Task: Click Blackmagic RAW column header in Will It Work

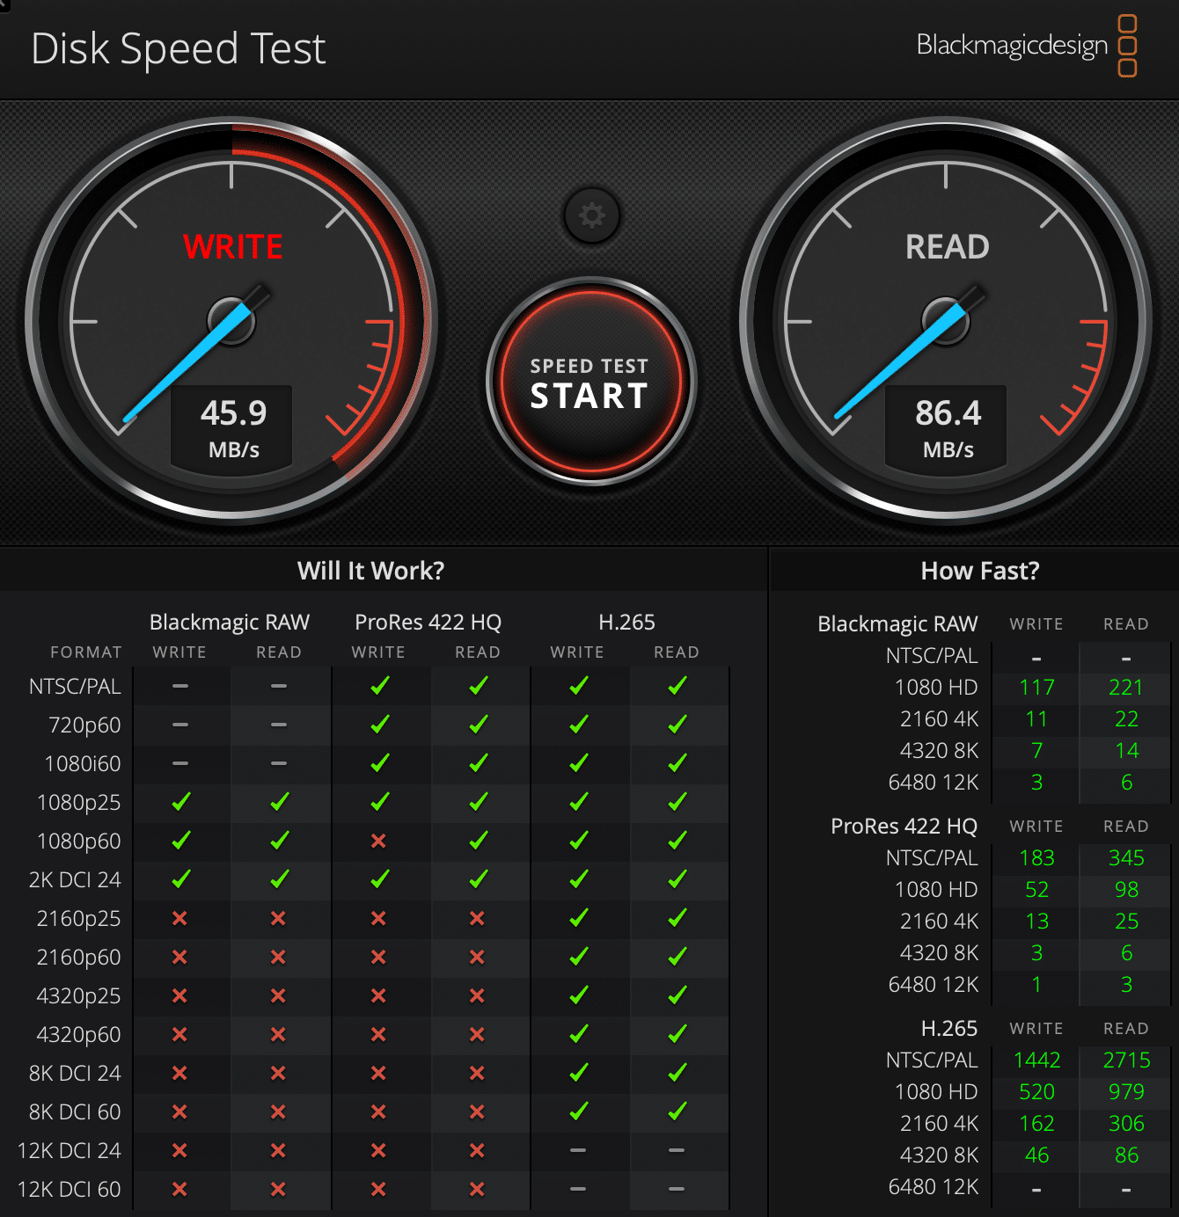Action: click(230, 622)
